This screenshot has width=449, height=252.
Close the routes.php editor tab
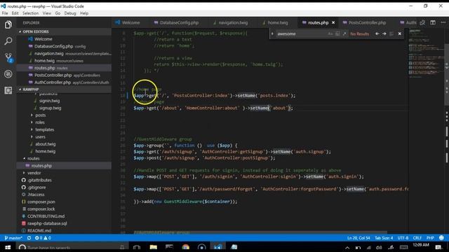click(333, 22)
